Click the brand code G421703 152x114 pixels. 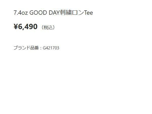[51, 48]
